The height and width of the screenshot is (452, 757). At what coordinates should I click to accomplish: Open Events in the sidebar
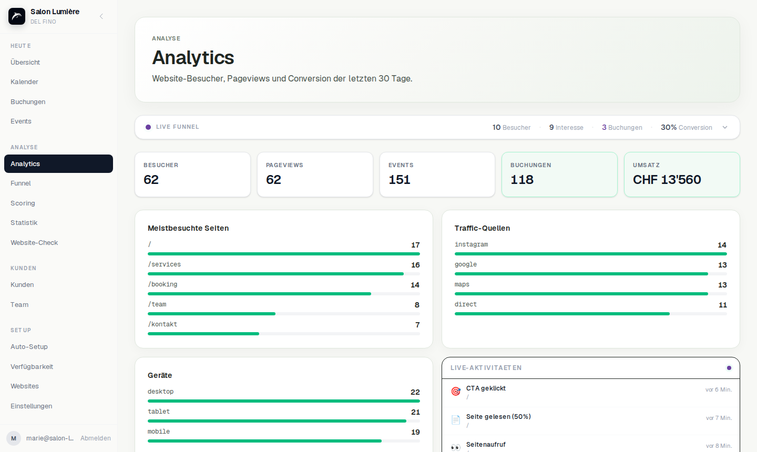tap(58, 121)
